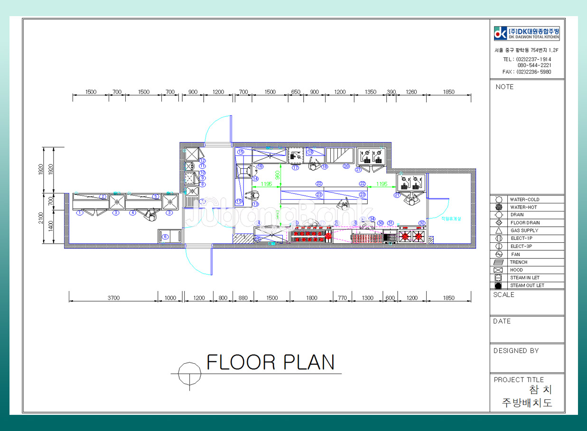This screenshot has height=431, width=587.
Task: Click the HOOD legend symbol
Action: coord(498,270)
